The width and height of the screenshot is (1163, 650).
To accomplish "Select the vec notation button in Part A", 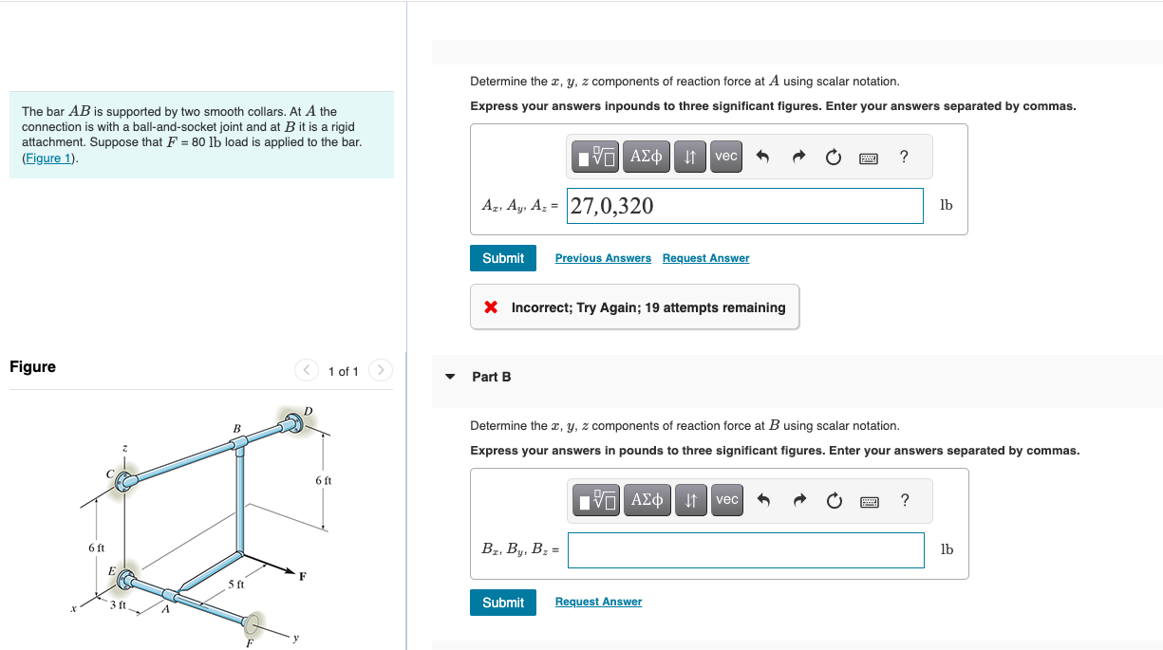I will [x=725, y=156].
